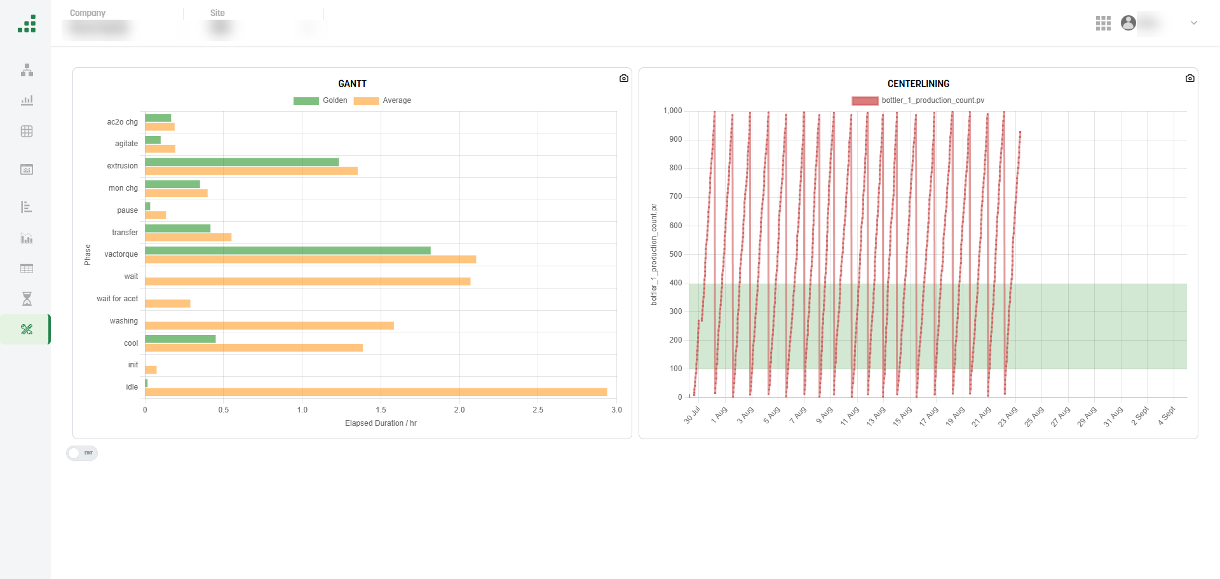Viewport: 1220px width, 579px height.
Task: Toggle the Average legend series
Action: (x=383, y=100)
